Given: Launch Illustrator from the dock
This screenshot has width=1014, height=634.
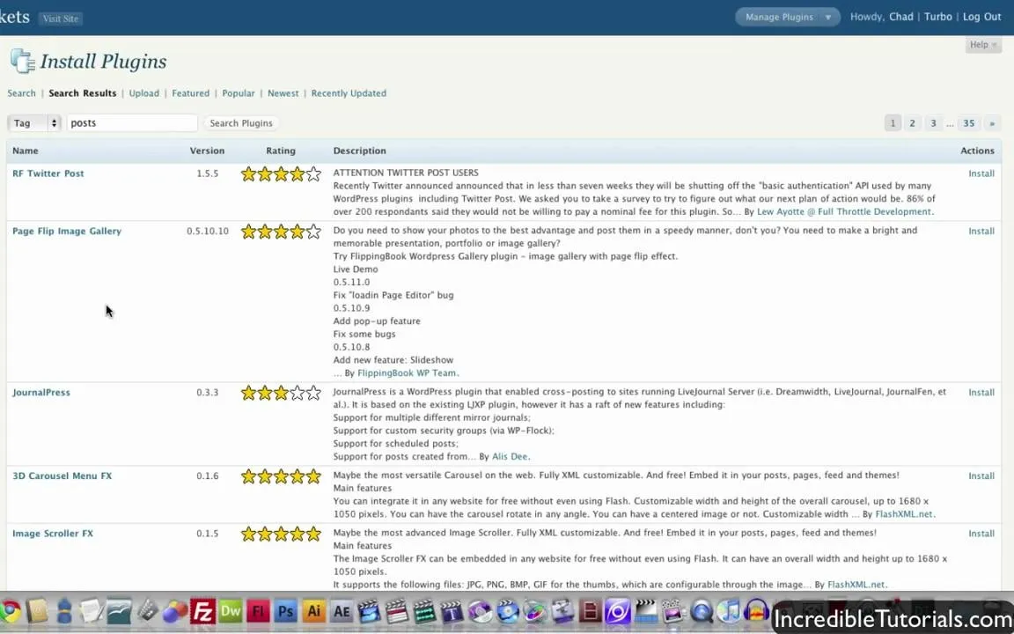Looking at the screenshot, I should [x=313, y=611].
